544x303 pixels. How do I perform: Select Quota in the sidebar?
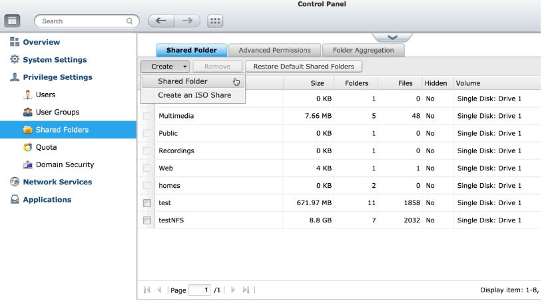tap(46, 147)
